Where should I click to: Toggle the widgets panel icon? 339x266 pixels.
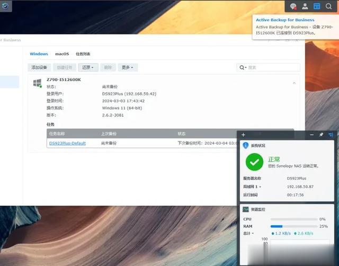pyautogui.click(x=317, y=6)
